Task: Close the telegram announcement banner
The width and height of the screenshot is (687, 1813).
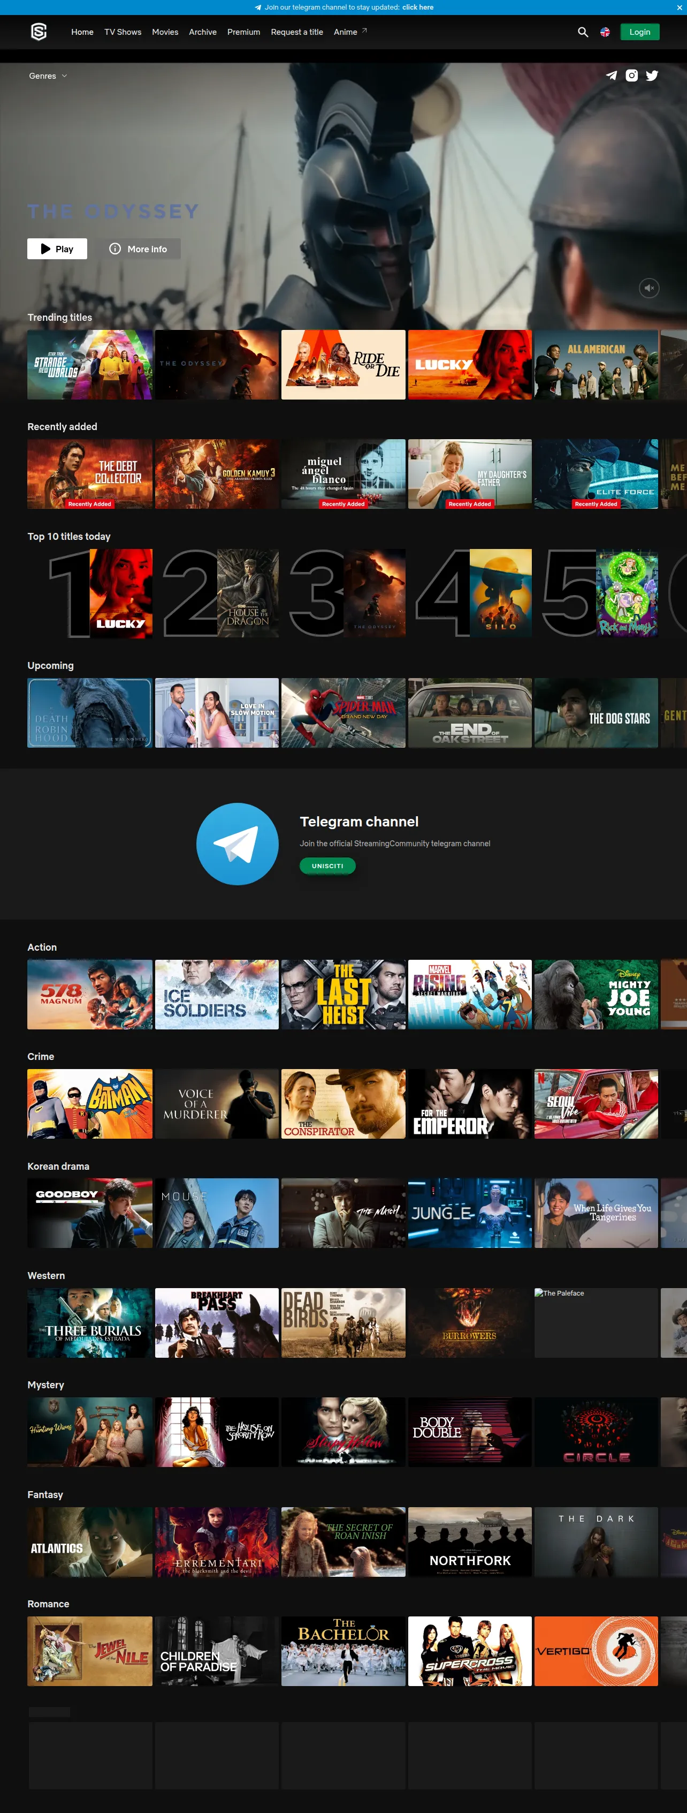Action: pyautogui.click(x=680, y=7)
